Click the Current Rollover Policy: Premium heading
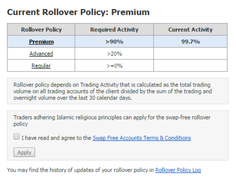 pyautogui.click(x=78, y=12)
